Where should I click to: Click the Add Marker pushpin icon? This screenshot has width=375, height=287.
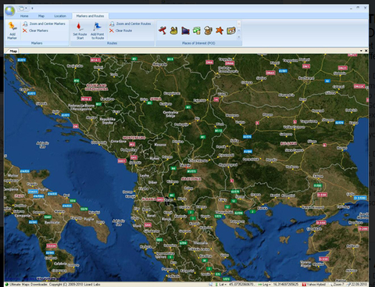[x=12, y=27]
